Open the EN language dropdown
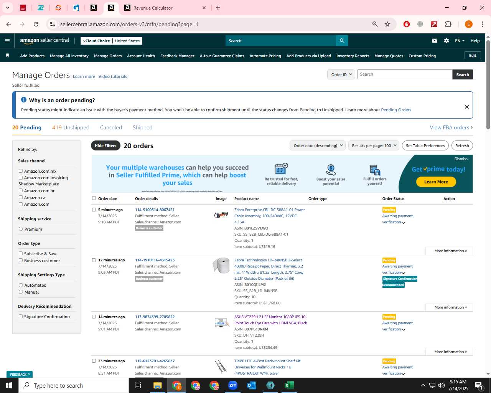 (460, 41)
